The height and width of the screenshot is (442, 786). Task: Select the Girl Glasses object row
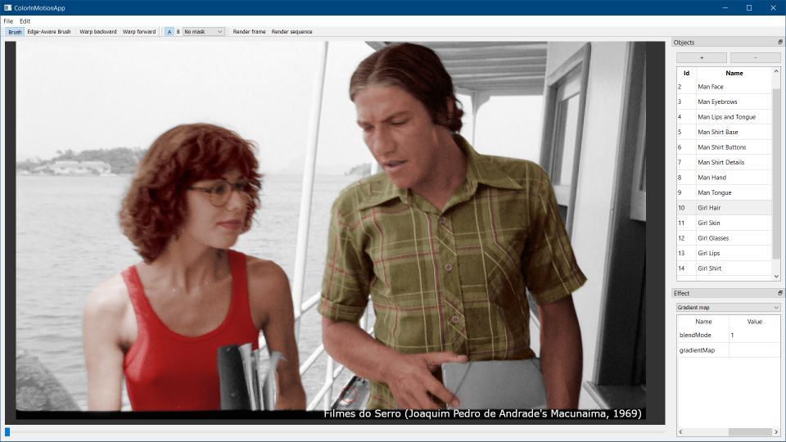click(x=725, y=238)
